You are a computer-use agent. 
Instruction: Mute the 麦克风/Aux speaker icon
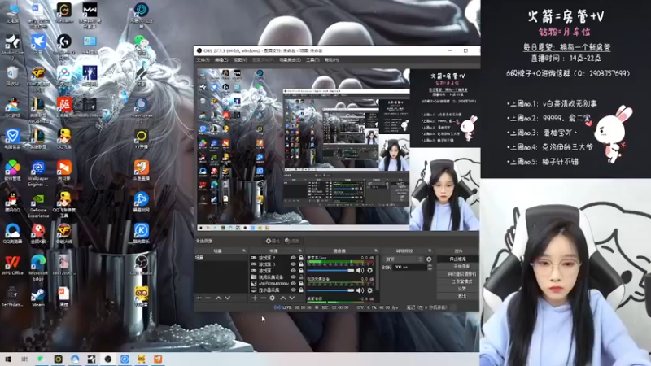[x=360, y=271]
